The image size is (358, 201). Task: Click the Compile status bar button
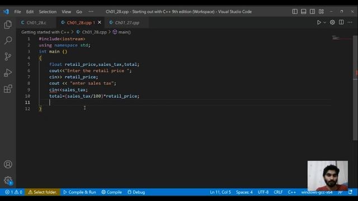pos(112,192)
